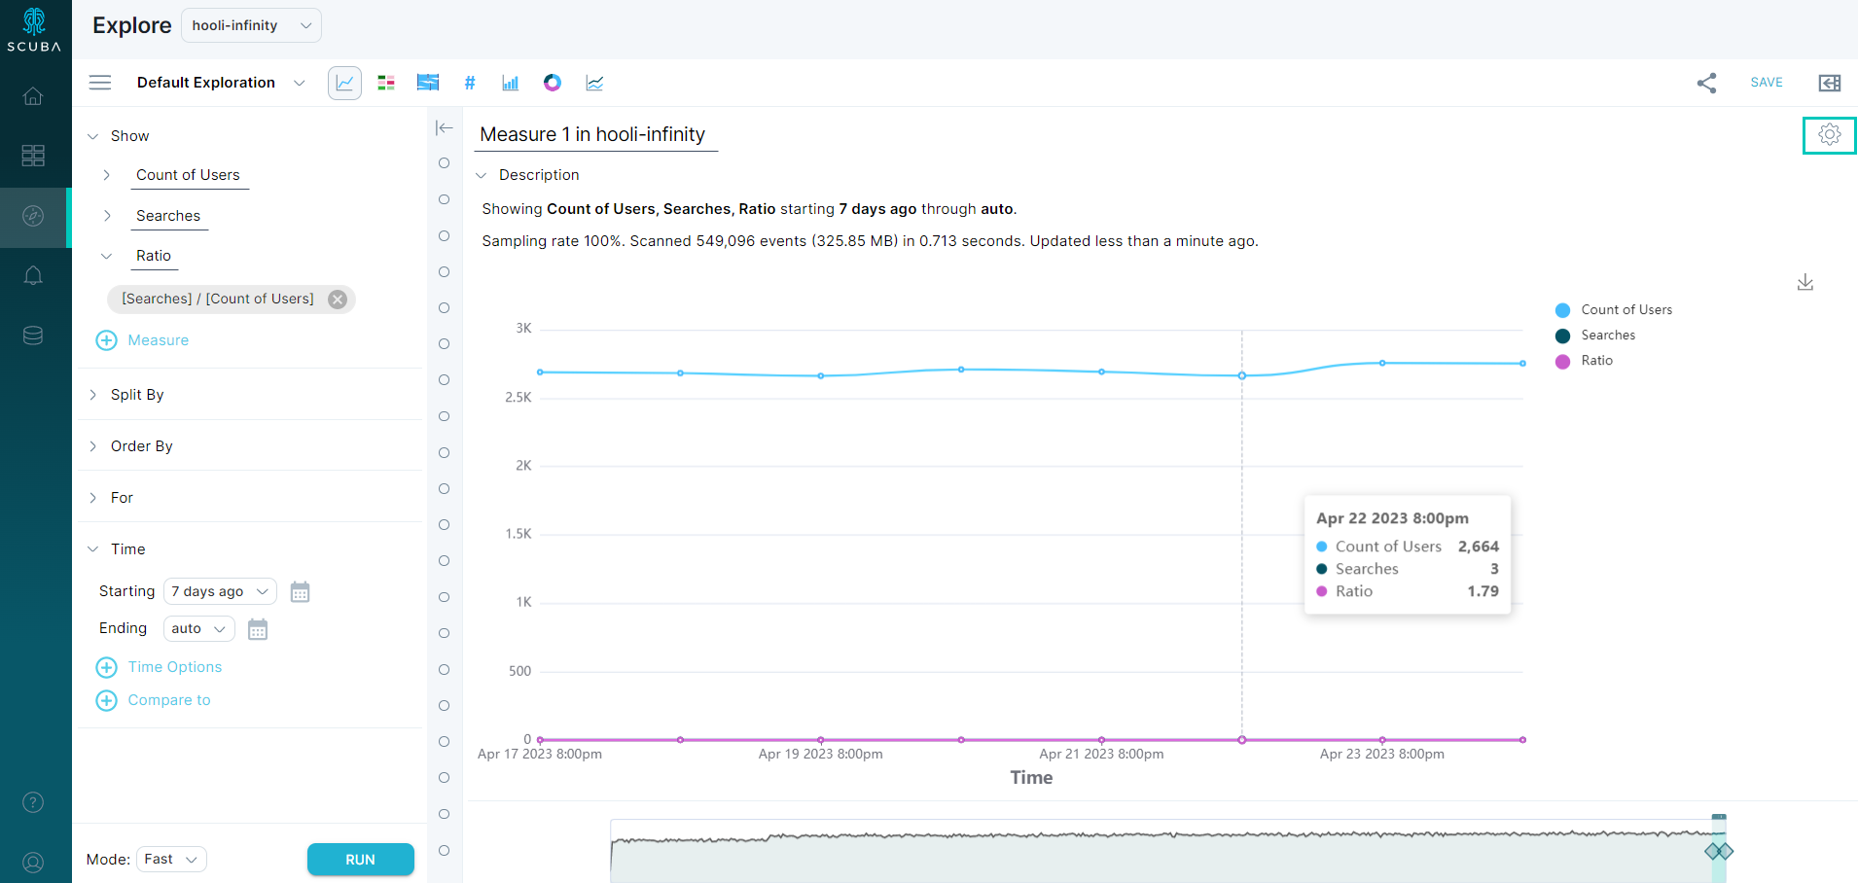Expand Count of Users measure
This screenshot has height=883, width=1858.
107,175
